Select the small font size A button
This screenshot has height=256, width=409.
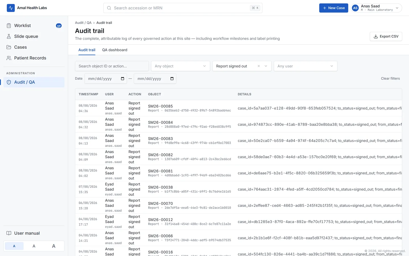14,246
